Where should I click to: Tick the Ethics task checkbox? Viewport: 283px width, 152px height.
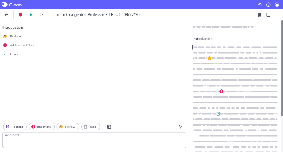pyautogui.click(x=5, y=54)
